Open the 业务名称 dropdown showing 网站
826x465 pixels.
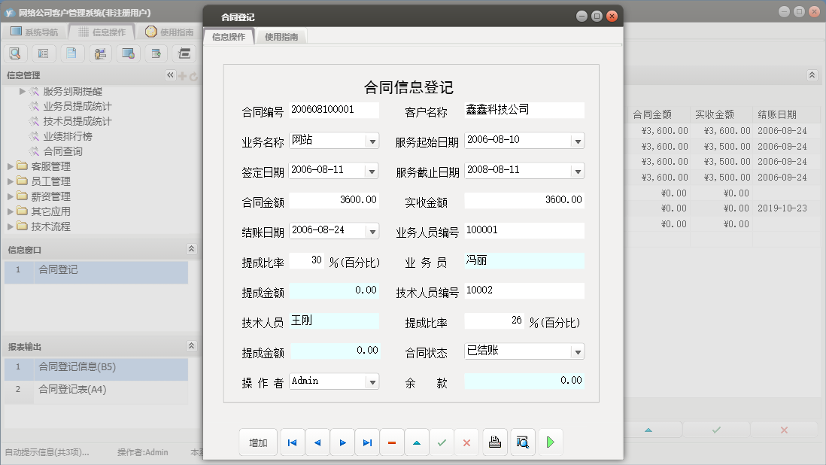tap(372, 140)
